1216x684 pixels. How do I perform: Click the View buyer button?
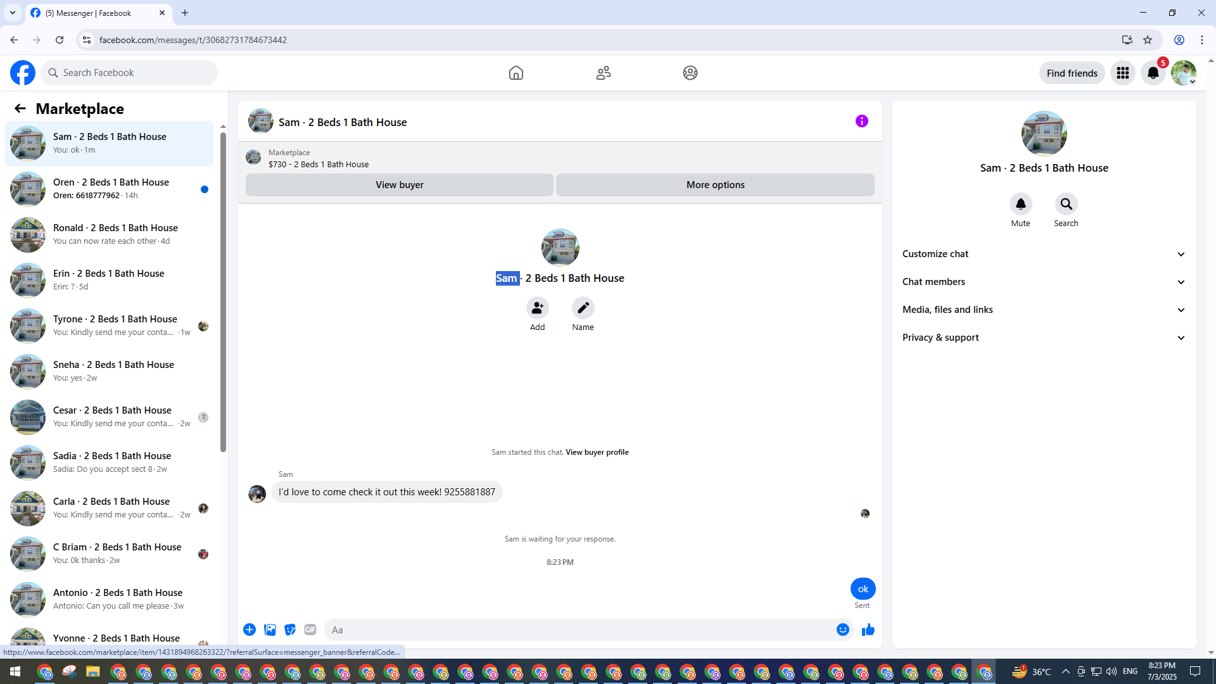[399, 185]
